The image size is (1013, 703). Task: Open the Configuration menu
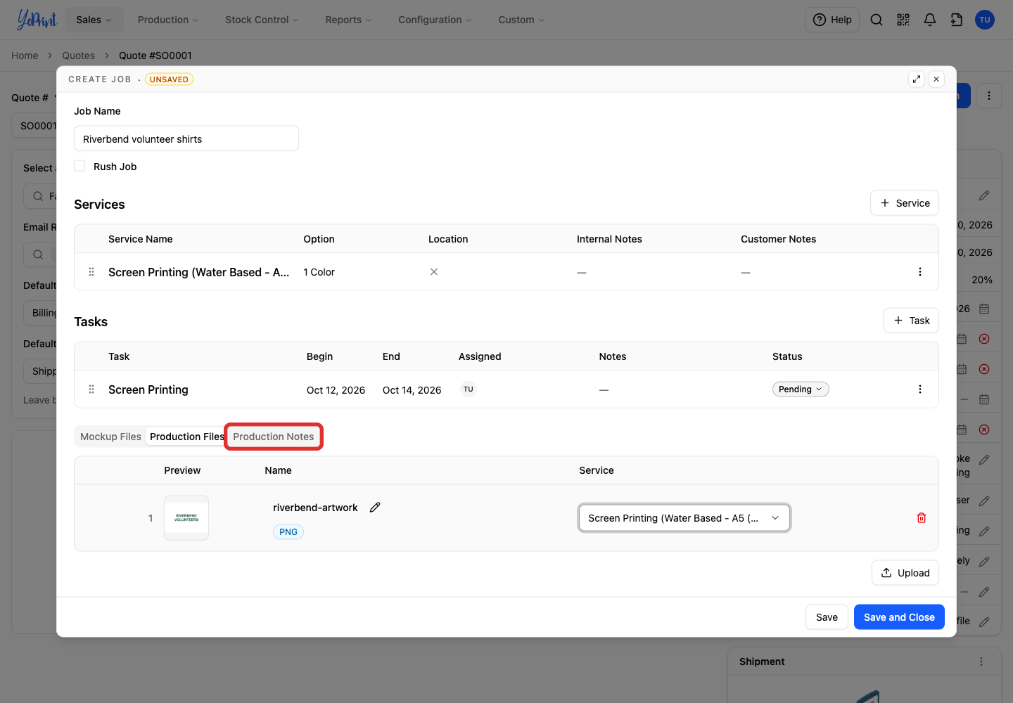point(435,20)
